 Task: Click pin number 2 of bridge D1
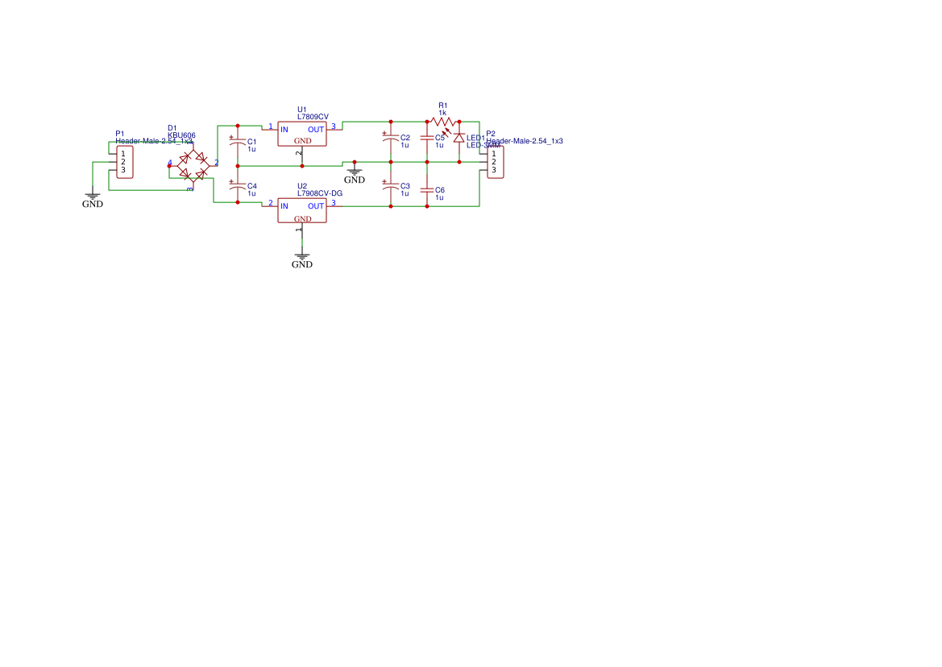click(216, 163)
